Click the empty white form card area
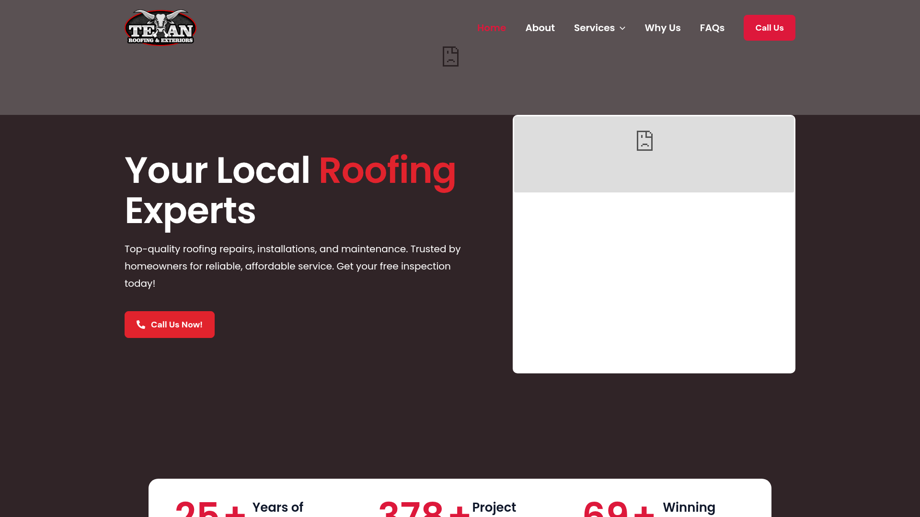 654,282
